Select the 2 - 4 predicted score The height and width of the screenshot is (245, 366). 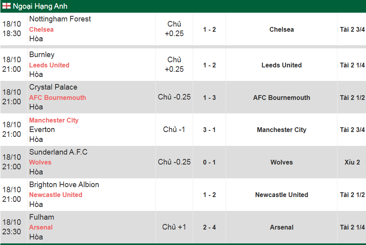click(209, 227)
